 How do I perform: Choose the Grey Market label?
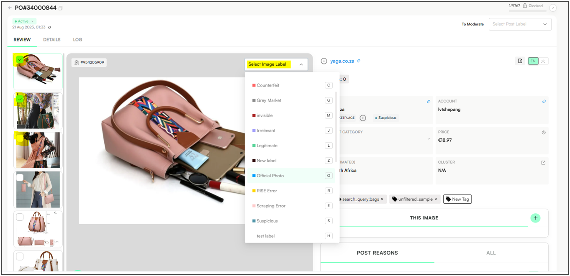click(292, 100)
